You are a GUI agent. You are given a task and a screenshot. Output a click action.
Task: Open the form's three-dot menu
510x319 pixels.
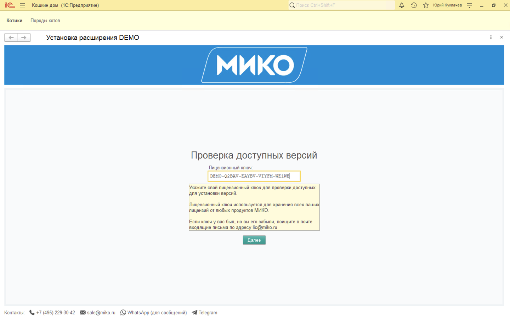[491, 37]
